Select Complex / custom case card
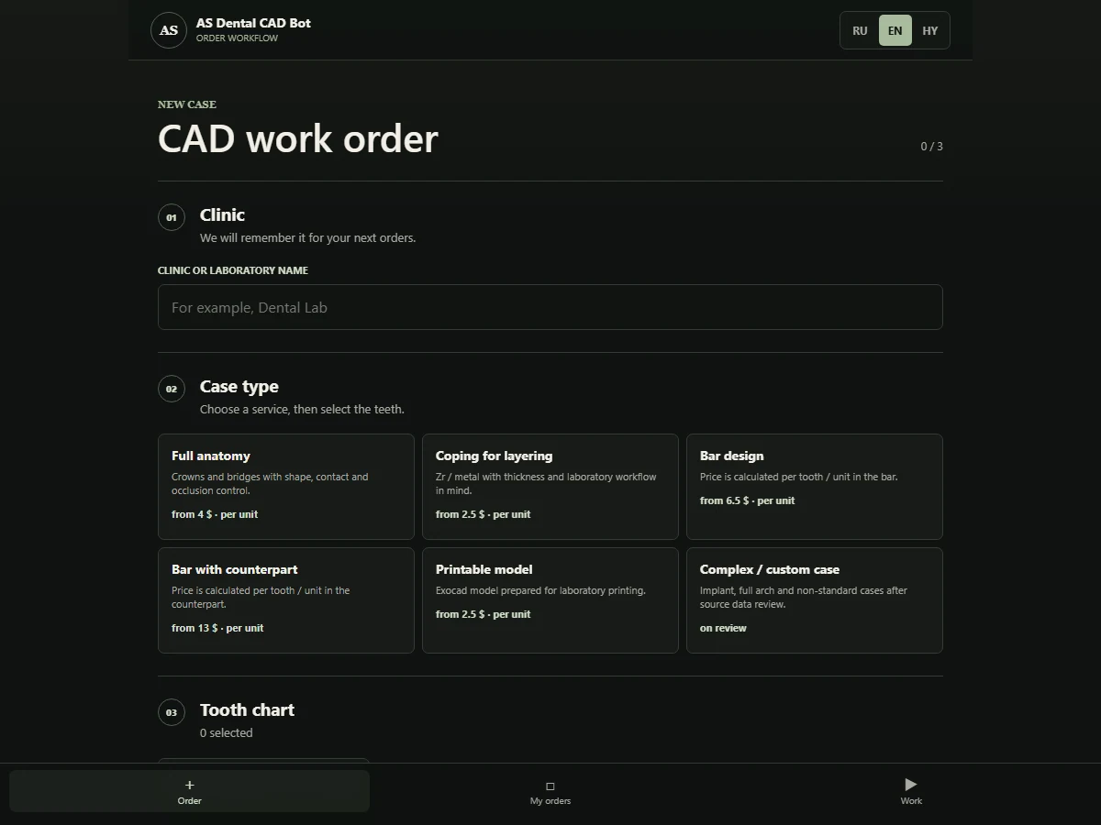This screenshot has height=825, width=1101. click(815, 600)
